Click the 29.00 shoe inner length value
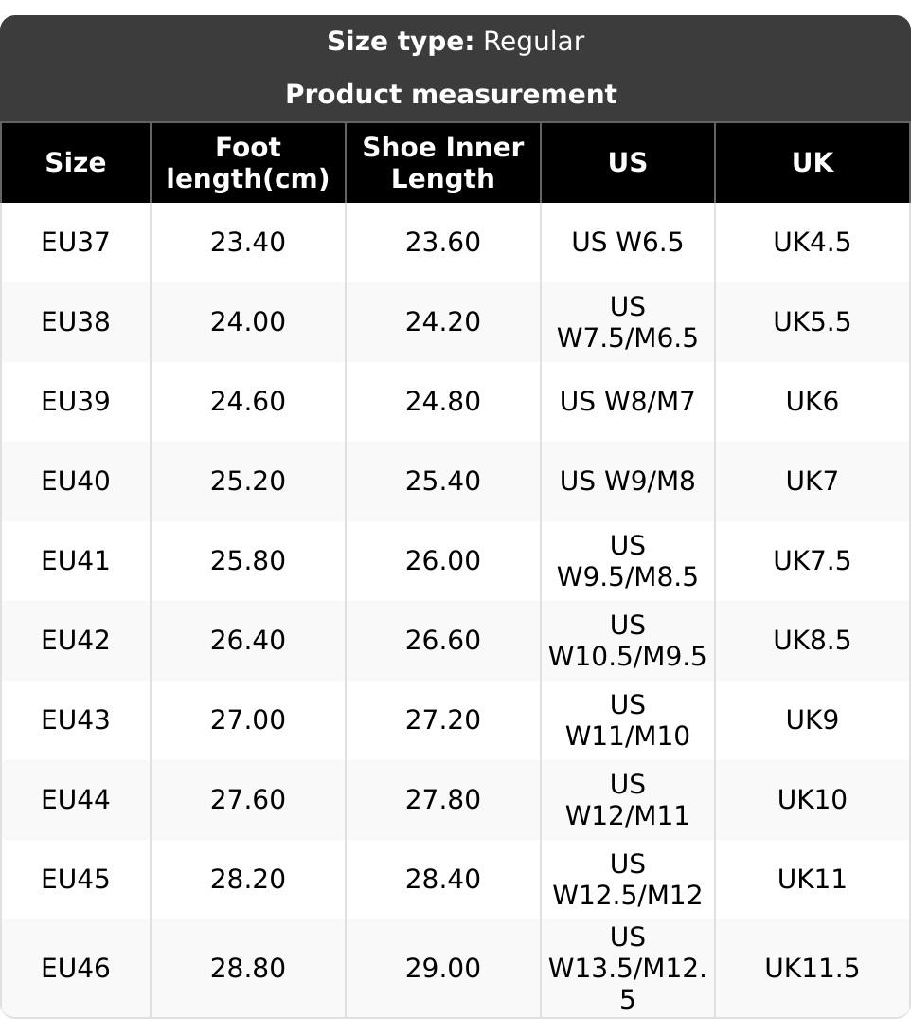 pyautogui.click(x=443, y=969)
